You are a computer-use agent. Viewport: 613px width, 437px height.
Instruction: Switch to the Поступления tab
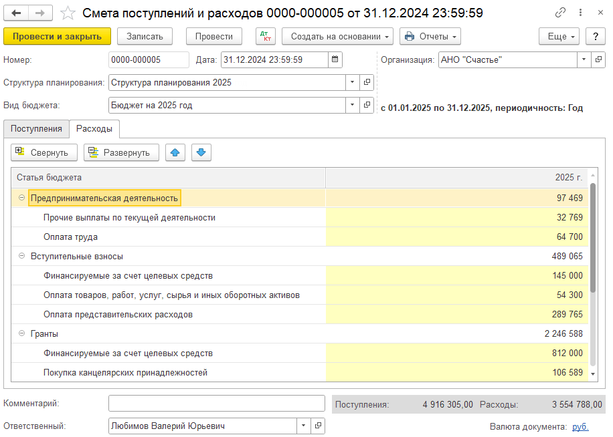pyautogui.click(x=36, y=128)
